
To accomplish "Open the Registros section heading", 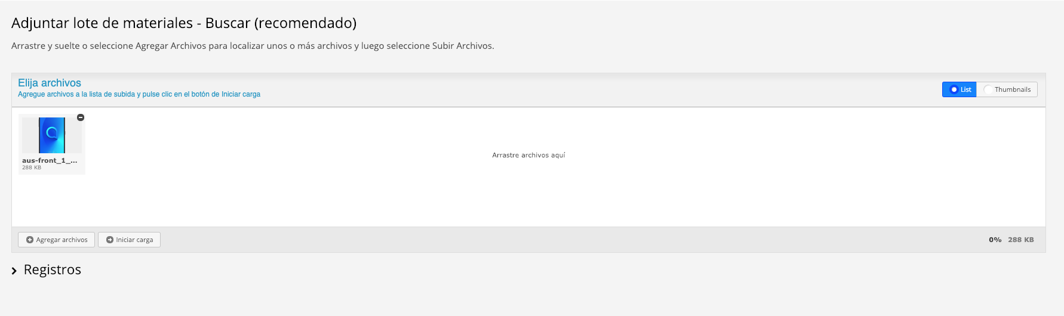I will pyautogui.click(x=53, y=269).
